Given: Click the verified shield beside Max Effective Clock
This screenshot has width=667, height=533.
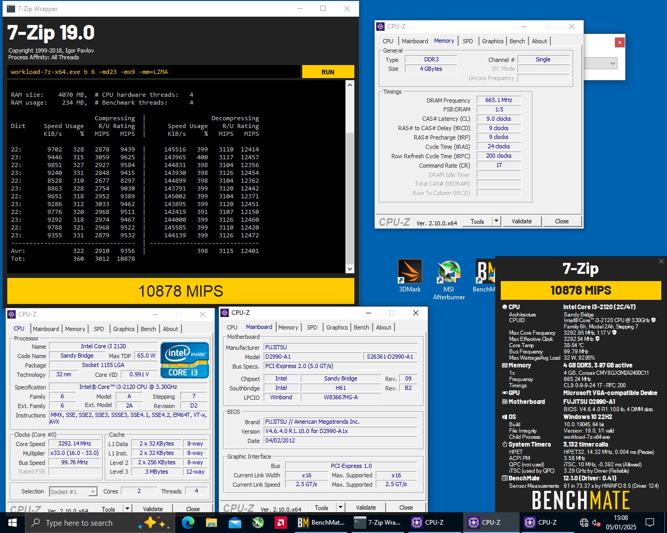Looking at the screenshot, I should point(597,339).
